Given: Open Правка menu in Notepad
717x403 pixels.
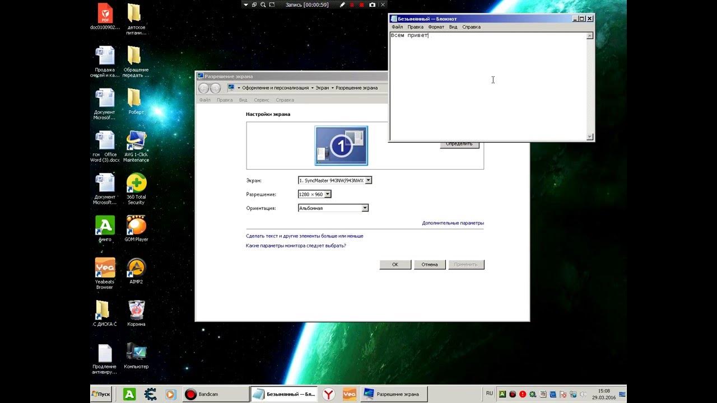Looking at the screenshot, I should coord(415,27).
